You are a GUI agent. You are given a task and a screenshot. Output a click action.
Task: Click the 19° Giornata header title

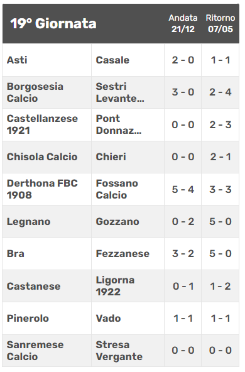(x=53, y=24)
